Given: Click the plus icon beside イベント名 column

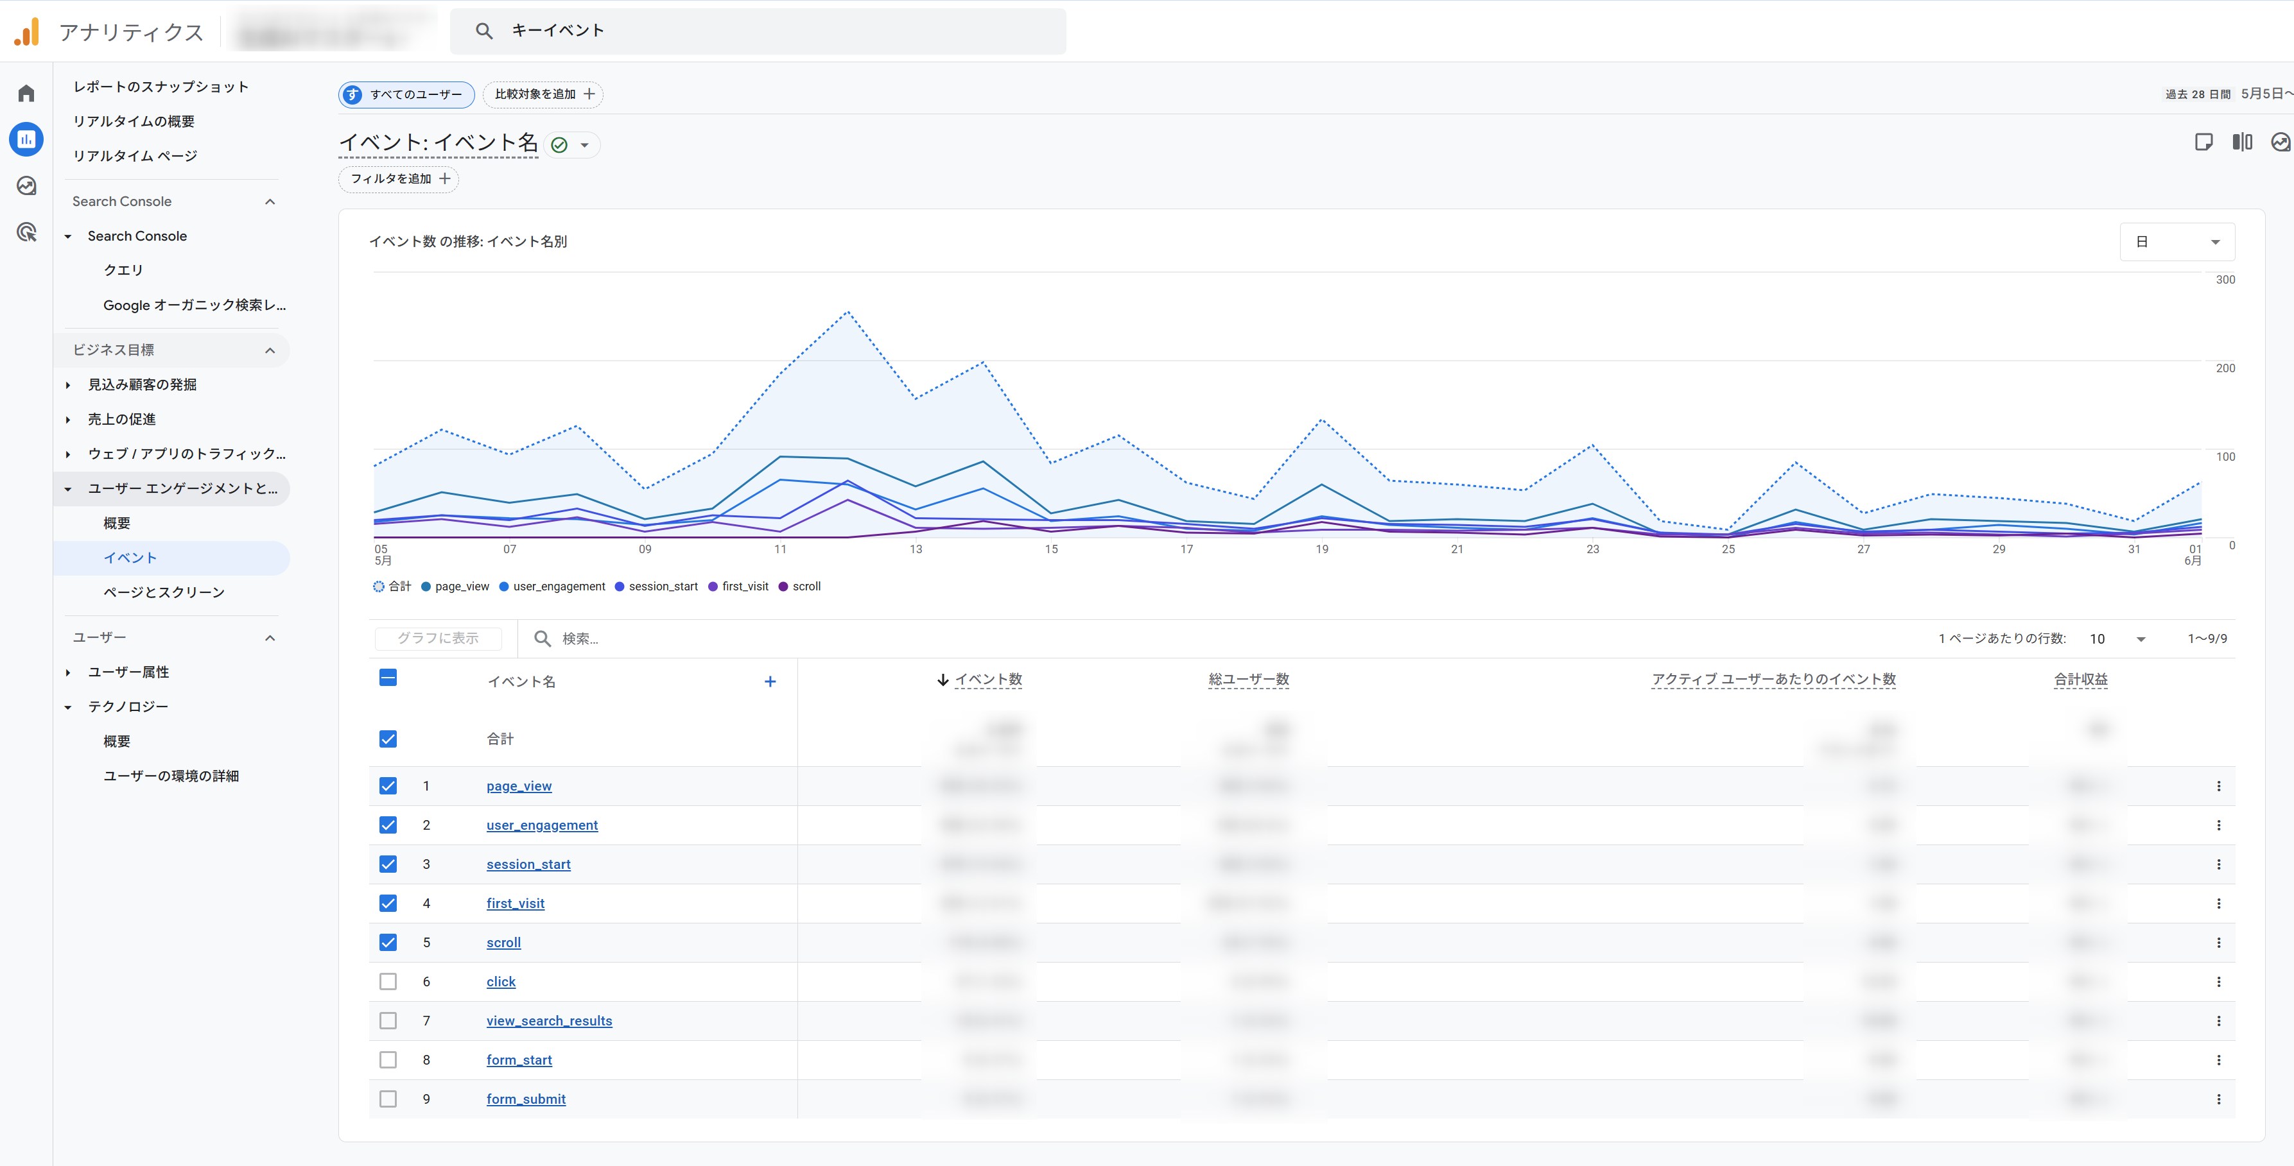Looking at the screenshot, I should [770, 682].
